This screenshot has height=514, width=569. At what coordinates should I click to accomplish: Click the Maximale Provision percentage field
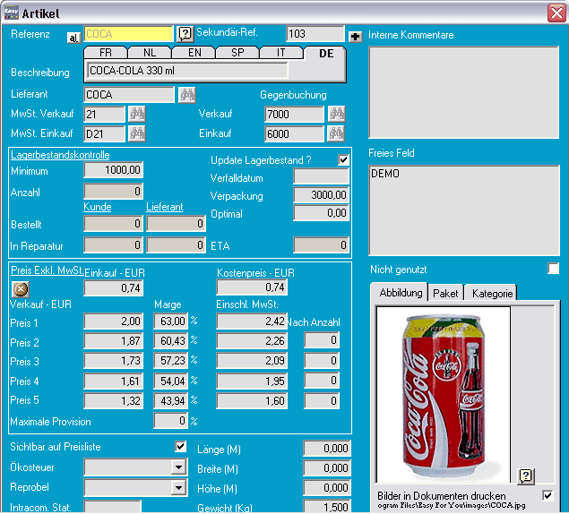point(170,421)
